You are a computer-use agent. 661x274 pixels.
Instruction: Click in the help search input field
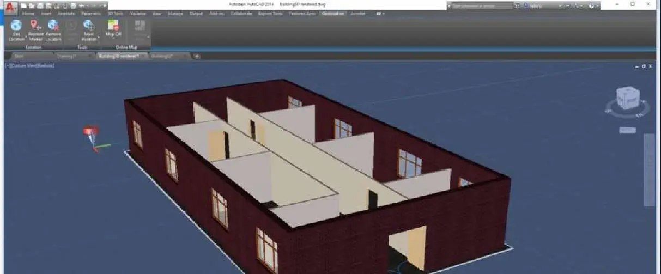(x=482, y=5)
